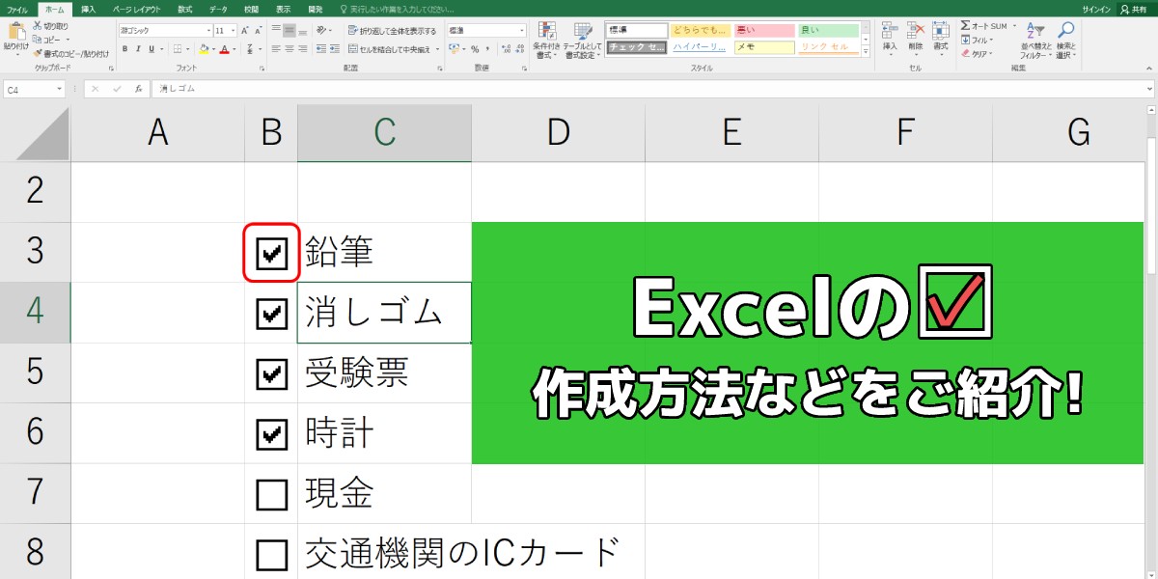Select 折り返して全体を表示する icon
This screenshot has height=579, width=1158.
(x=352, y=31)
